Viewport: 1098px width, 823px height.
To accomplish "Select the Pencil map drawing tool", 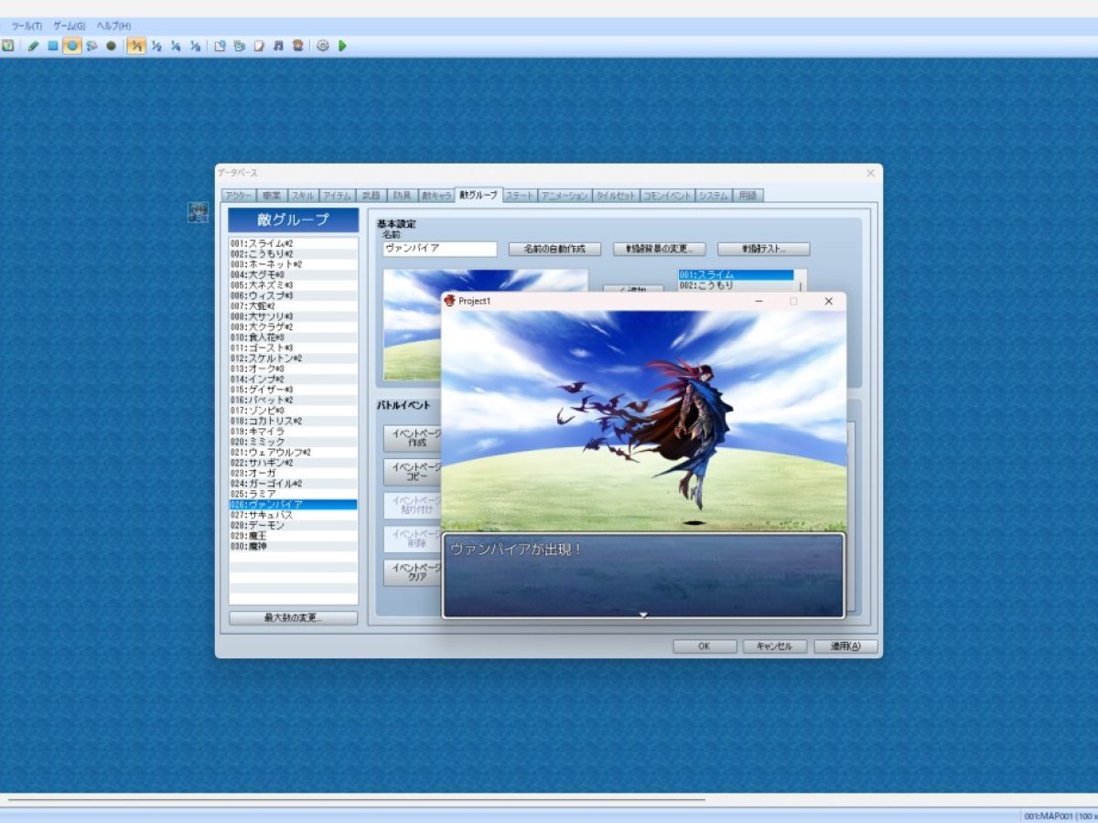I will pyautogui.click(x=34, y=45).
